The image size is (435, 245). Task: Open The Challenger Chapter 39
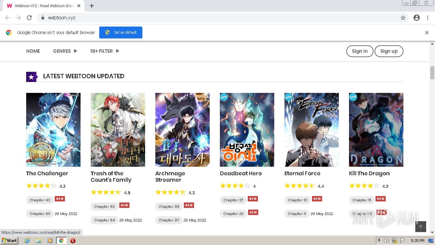[40, 214]
